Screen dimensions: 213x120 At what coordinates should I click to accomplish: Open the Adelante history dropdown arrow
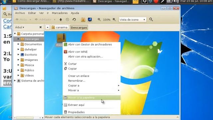tap(55, 20)
